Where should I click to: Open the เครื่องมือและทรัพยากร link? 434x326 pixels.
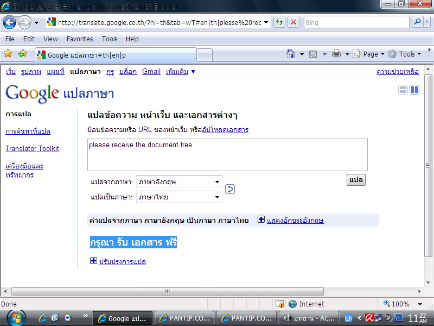pyautogui.click(x=24, y=170)
